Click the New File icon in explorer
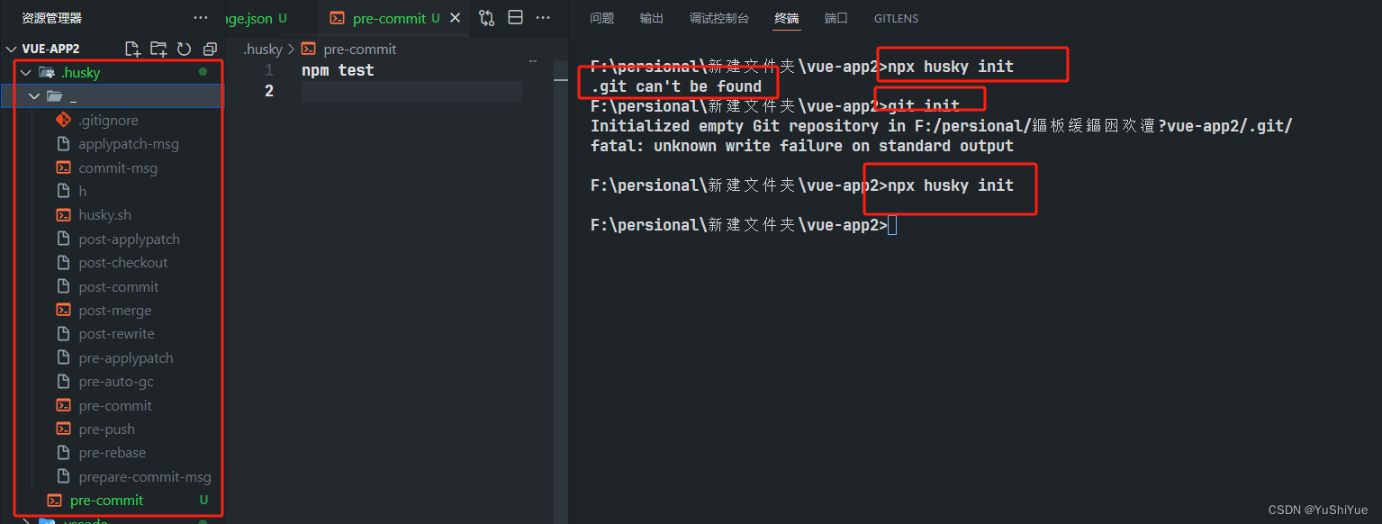1382x524 pixels. (x=132, y=49)
